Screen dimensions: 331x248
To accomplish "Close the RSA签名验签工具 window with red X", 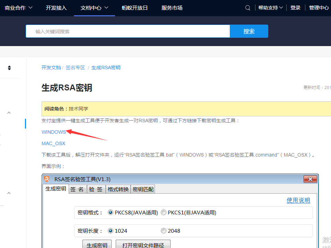I will (310, 179).
